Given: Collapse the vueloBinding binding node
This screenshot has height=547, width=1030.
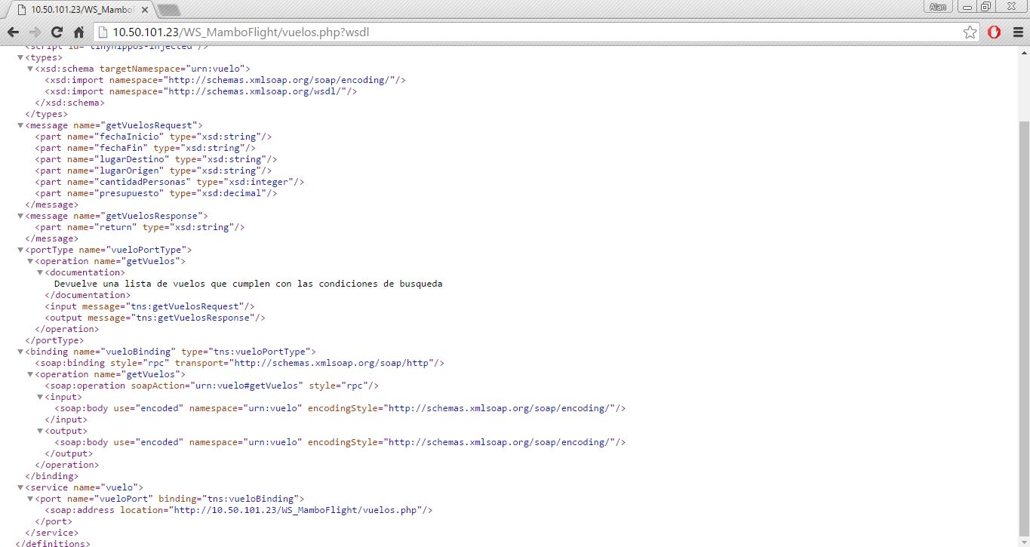Looking at the screenshot, I should pos(20,352).
